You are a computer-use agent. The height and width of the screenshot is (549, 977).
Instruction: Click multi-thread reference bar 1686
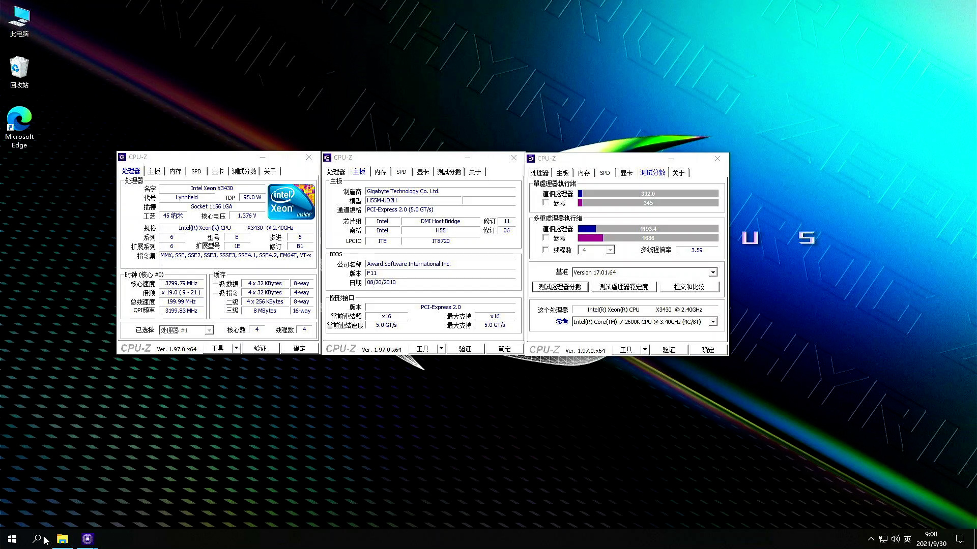click(648, 238)
